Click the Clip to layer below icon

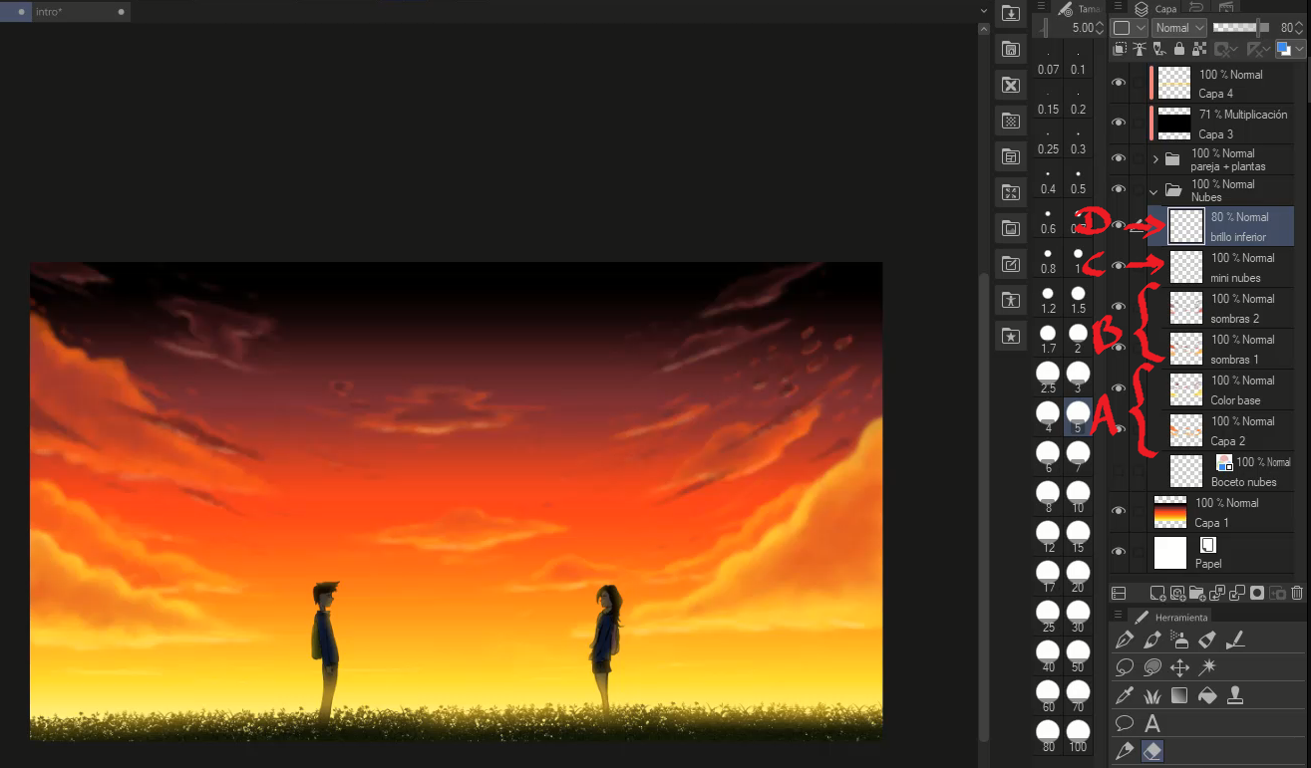pos(1121,49)
